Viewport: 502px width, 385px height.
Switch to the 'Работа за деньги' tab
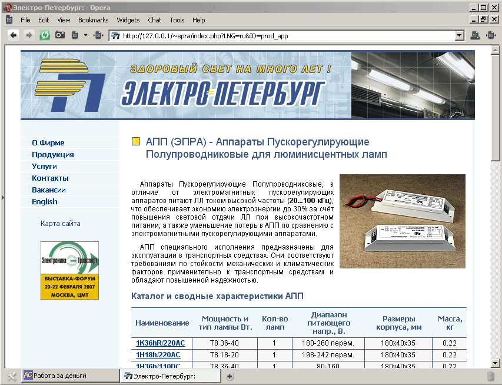(x=70, y=376)
